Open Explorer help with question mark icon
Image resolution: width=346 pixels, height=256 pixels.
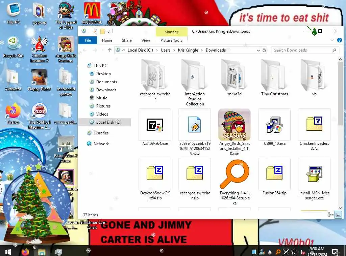tap(339, 40)
